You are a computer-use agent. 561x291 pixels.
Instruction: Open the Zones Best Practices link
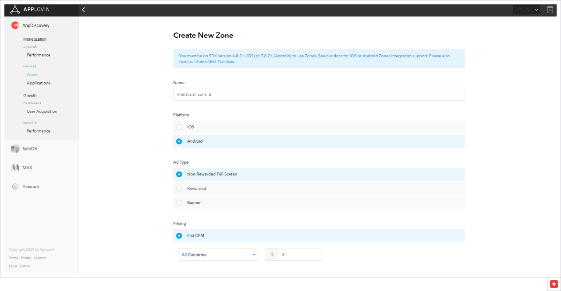click(x=215, y=62)
